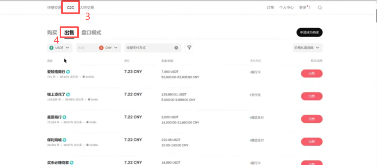This screenshot has width=377, height=165.
Task: Click the amount input field
Action: pyautogui.click(x=87, y=48)
